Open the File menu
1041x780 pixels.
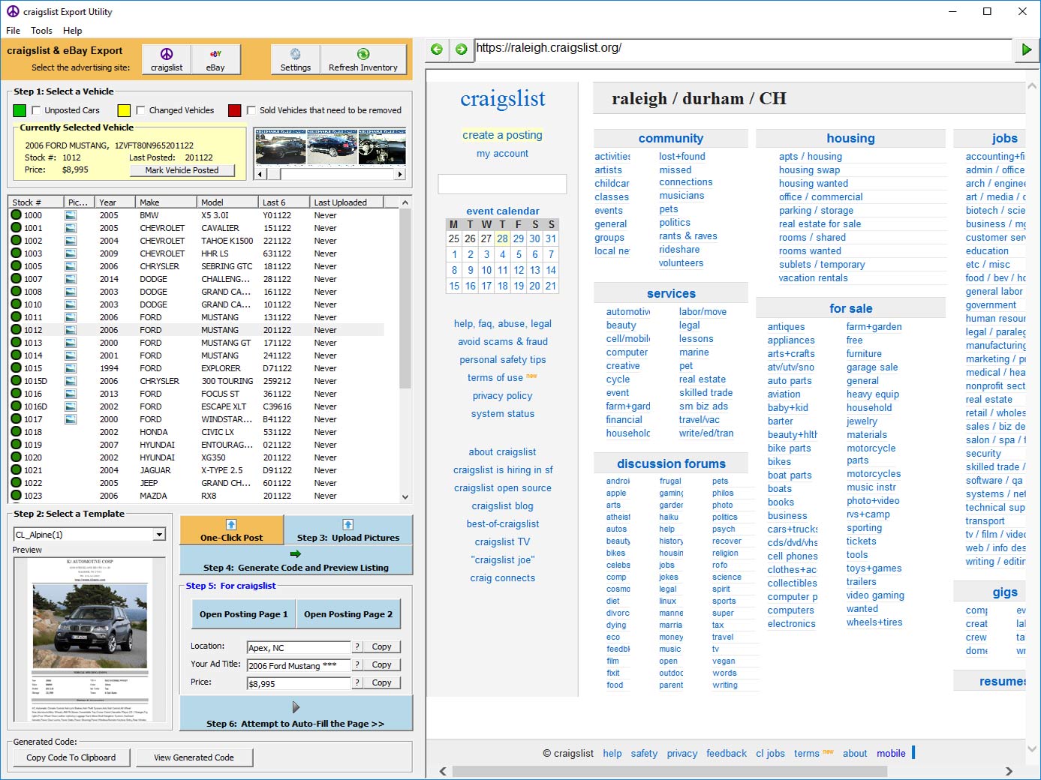click(x=14, y=31)
